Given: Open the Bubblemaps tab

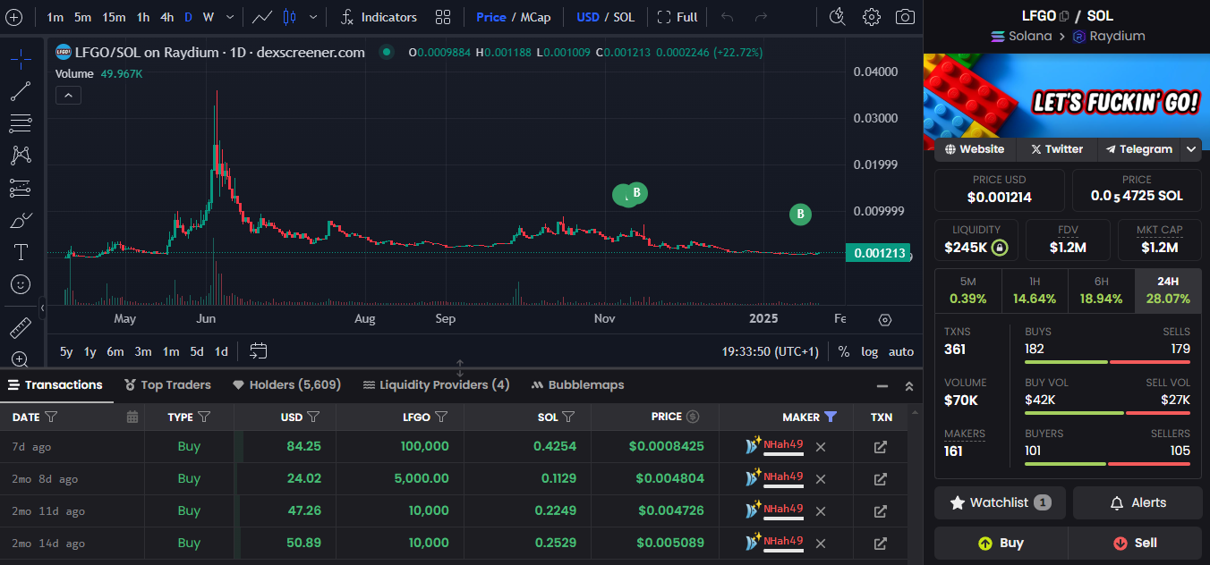Looking at the screenshot, I should tap(577, 384).
